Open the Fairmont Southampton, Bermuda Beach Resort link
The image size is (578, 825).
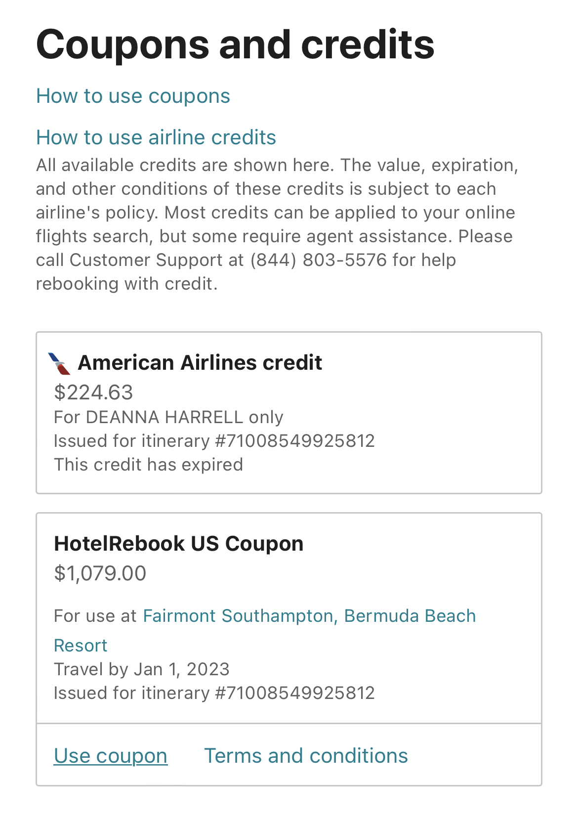click(309, 616)
